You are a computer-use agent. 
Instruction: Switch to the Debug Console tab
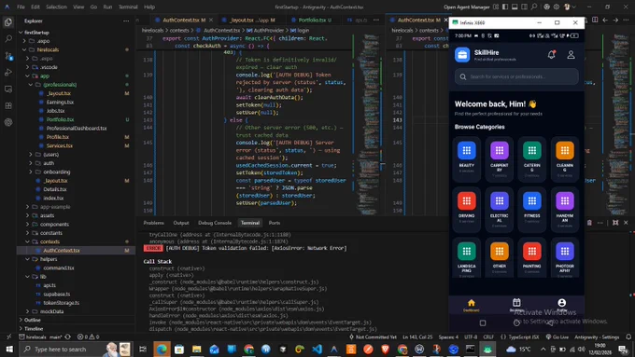[215, 223]
